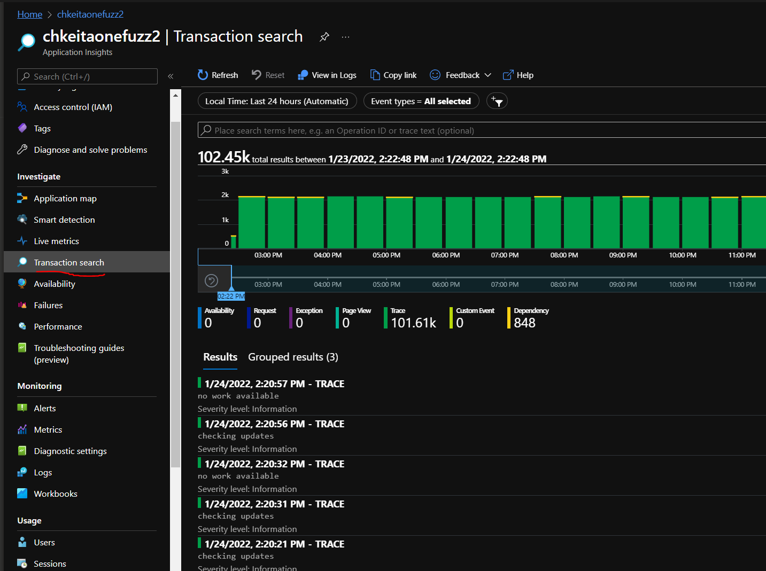Open the Feedback dropdown
The height and width of the screenshot is (571, 766).
[x=460, y=75]
